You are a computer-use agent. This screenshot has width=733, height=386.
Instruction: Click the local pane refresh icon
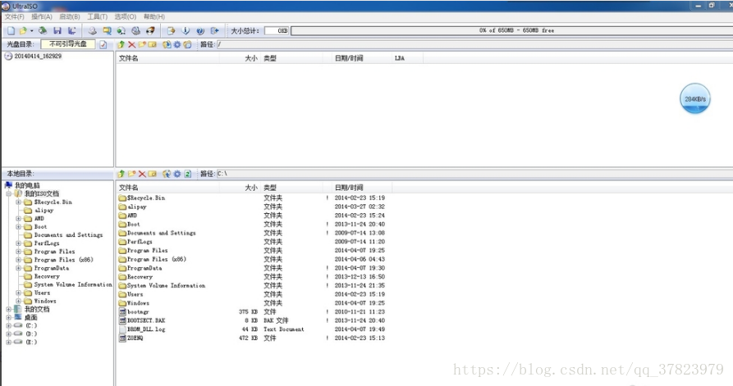coord(187,174)
